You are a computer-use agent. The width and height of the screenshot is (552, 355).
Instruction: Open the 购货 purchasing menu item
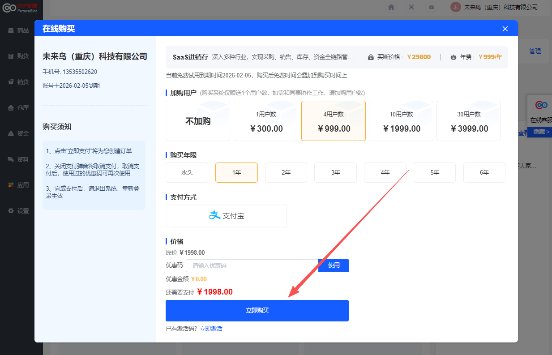coord(18,56)
